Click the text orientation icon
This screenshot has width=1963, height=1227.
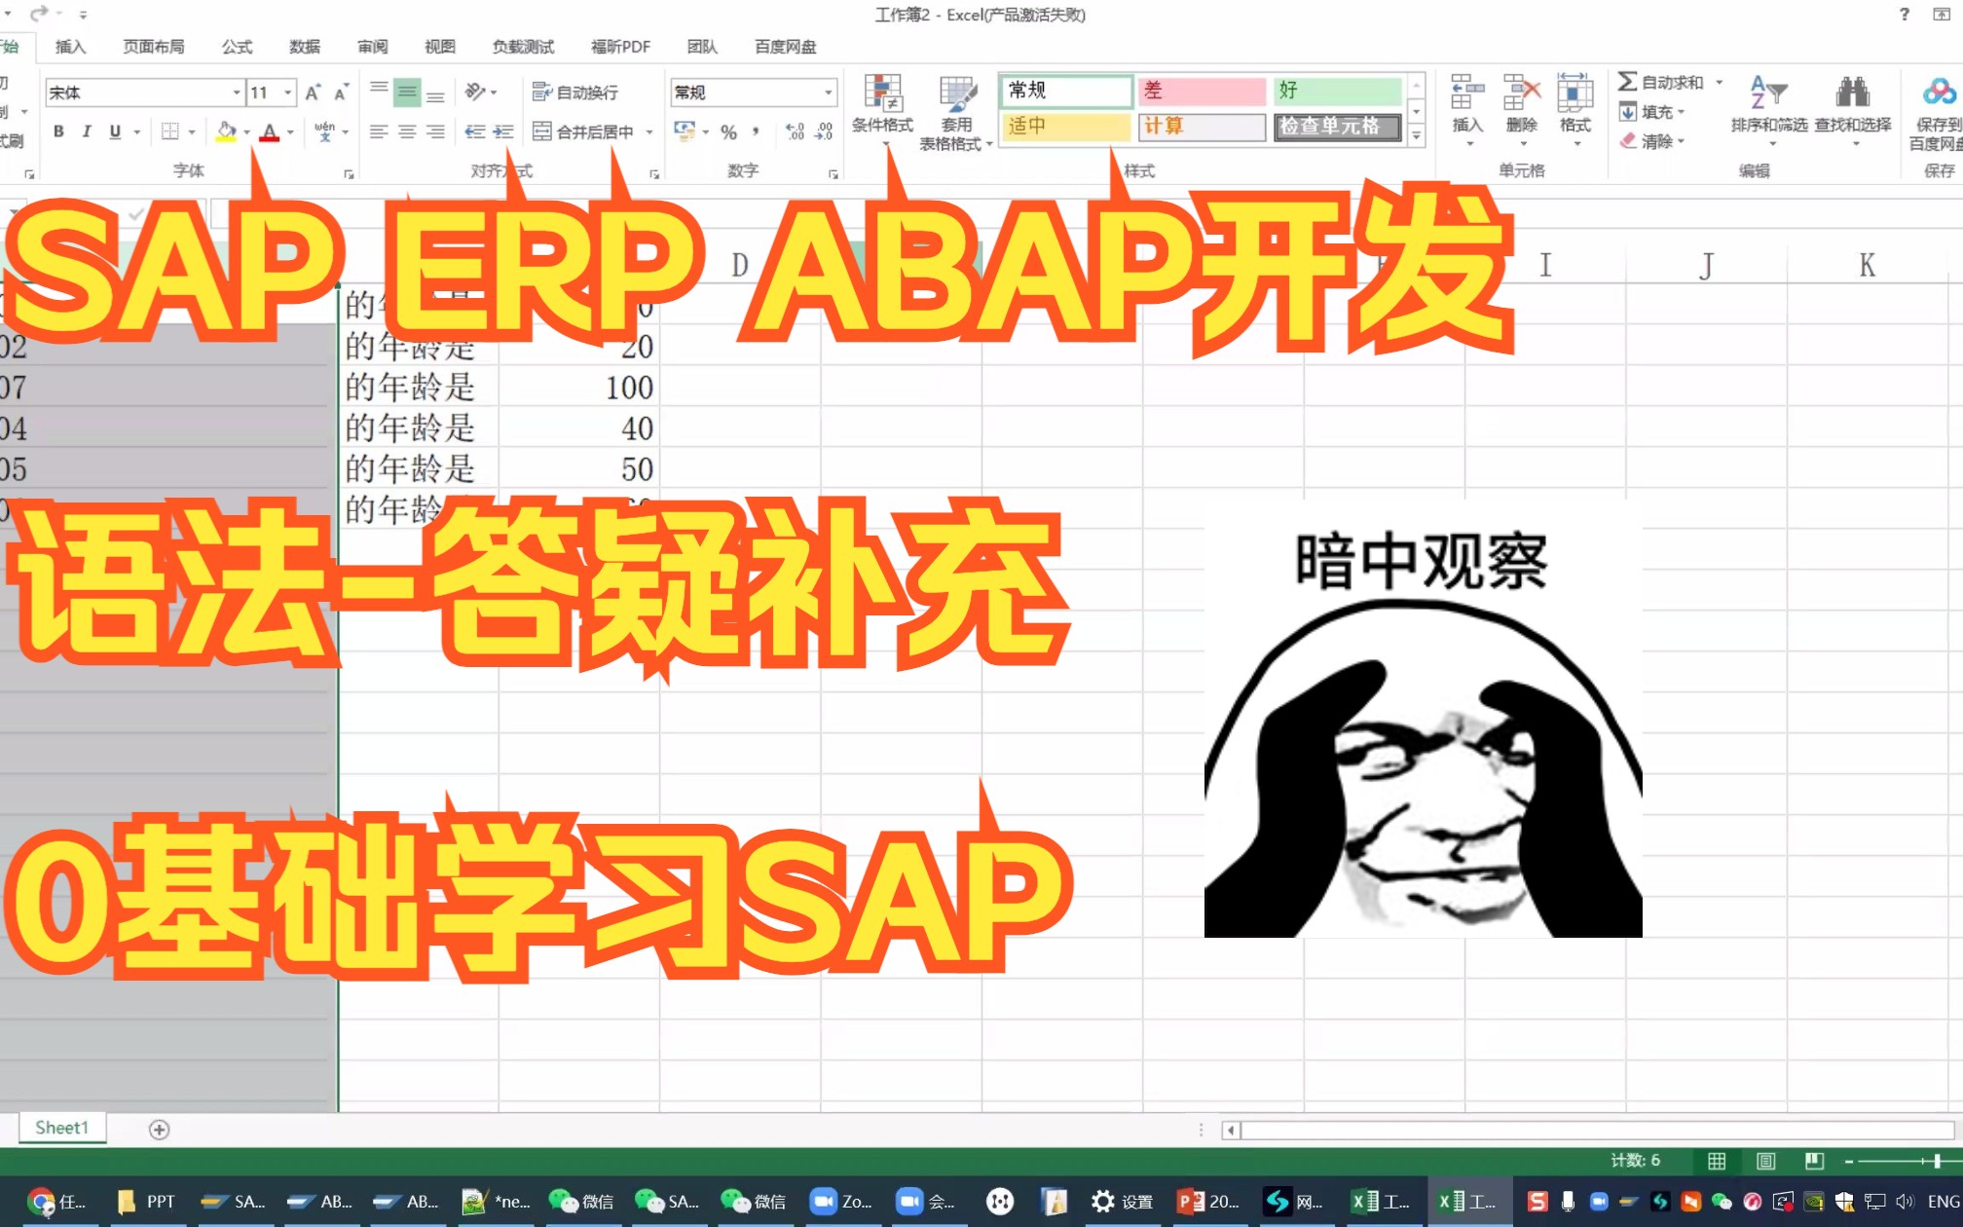475,93
